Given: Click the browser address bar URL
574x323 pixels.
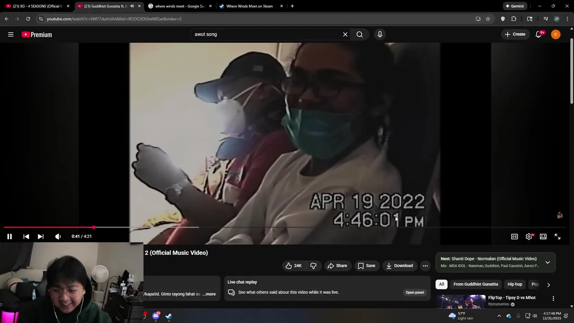Looking at the screenshot, I should coord(114,19).
